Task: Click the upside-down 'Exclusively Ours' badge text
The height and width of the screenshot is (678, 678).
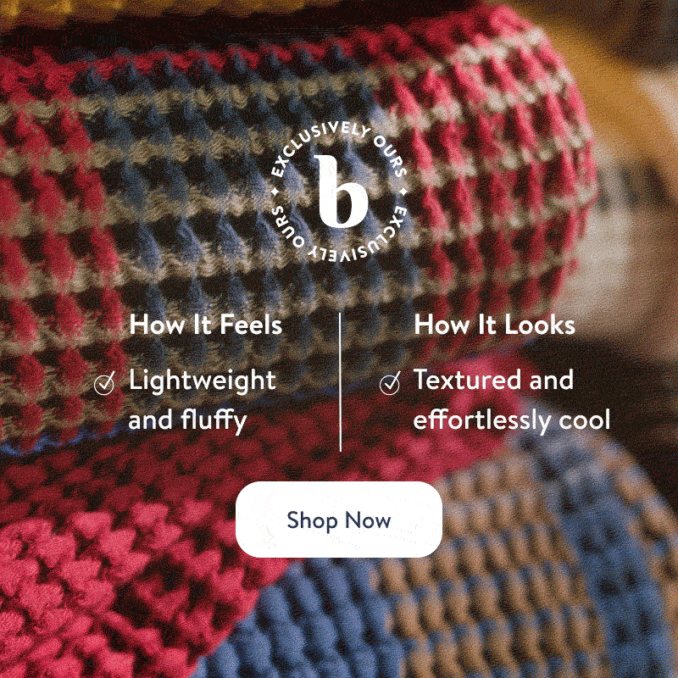Action: pos(339,236)
